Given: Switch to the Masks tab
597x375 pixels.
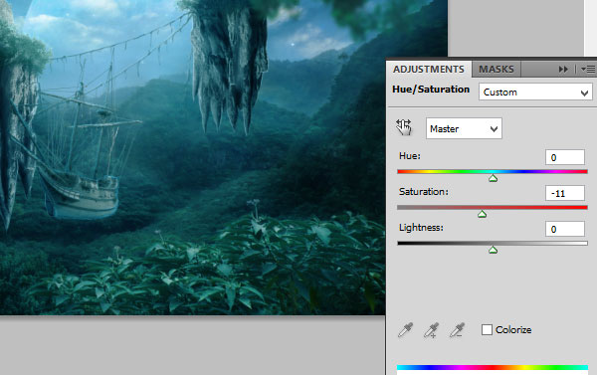Looking at the screenshot, I should click(x=497, y=70).
